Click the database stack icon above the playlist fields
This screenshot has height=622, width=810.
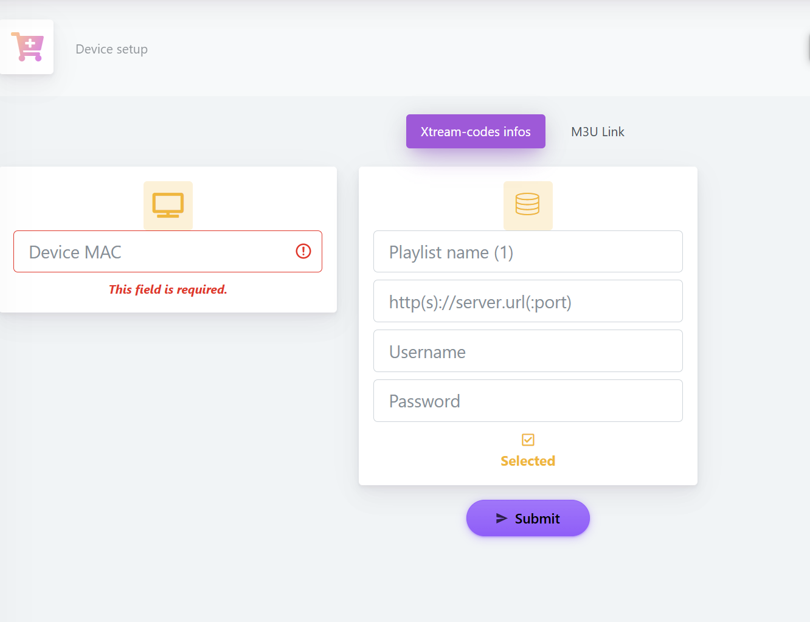coord(528,206)
